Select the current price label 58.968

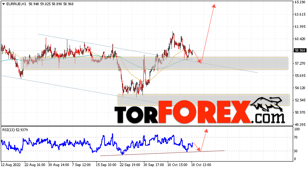point(300,51)
